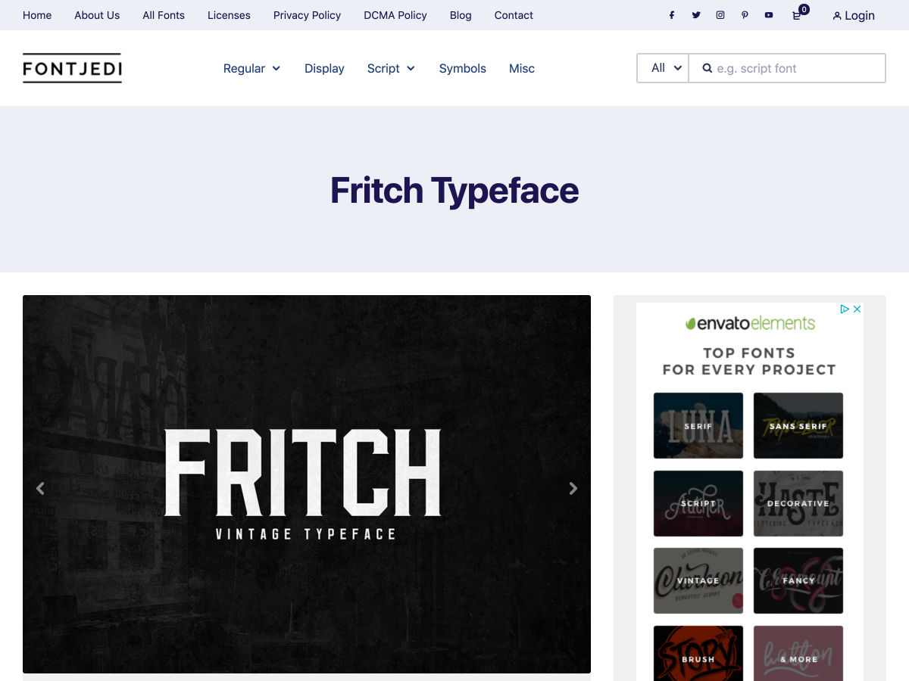Expand the Regular fonts menu
Image resolution: width=909 pixels, height=681 pixels.
click(251, 68)
